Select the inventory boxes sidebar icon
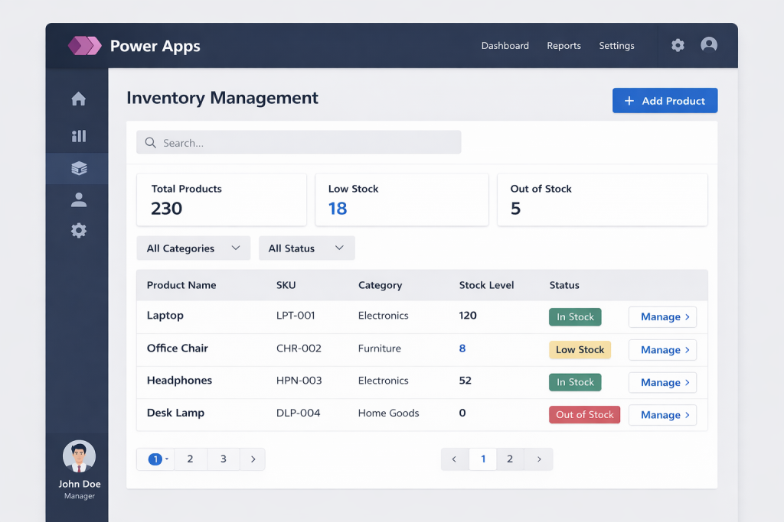The height and width of the screenshot is (522, 784). 78,168
